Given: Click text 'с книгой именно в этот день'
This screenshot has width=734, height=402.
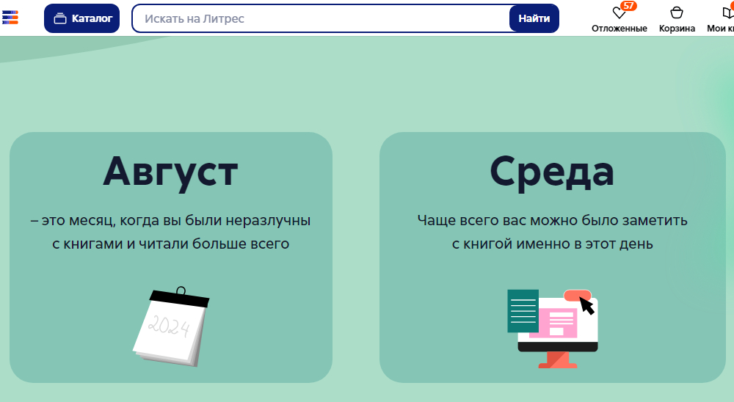Looking at the screenshot, I should point(553,244).
